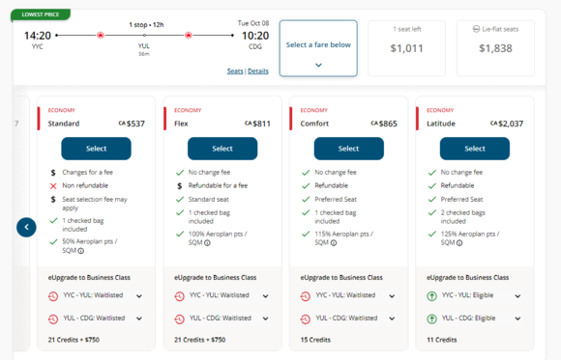
Task: Select the Economy Comfort fare
Action: (349, 149)
